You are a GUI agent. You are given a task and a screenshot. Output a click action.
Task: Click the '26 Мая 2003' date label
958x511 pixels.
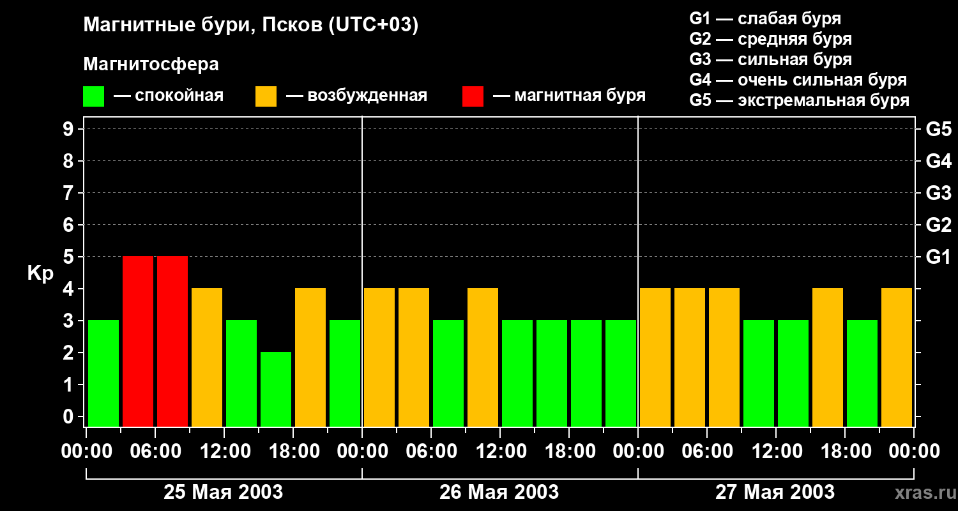coord(499,492)
